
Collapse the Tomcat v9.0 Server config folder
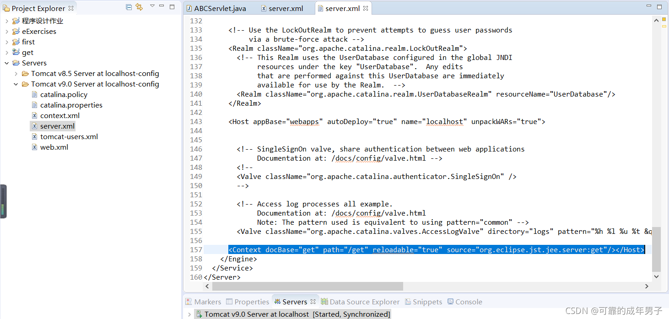16,84
